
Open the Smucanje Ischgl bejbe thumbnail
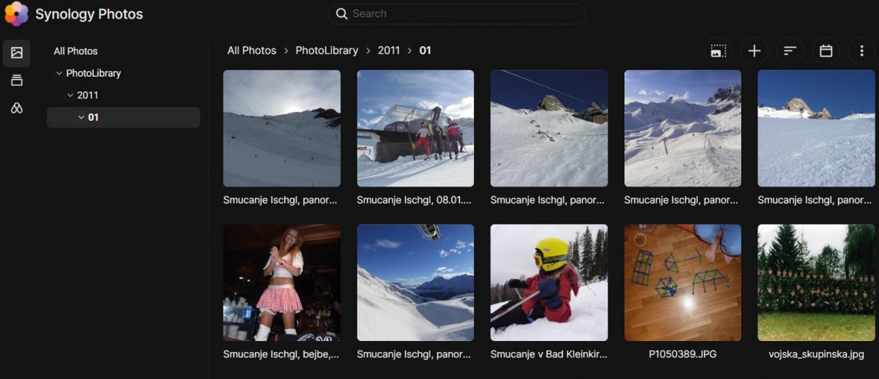click(282, 282)
